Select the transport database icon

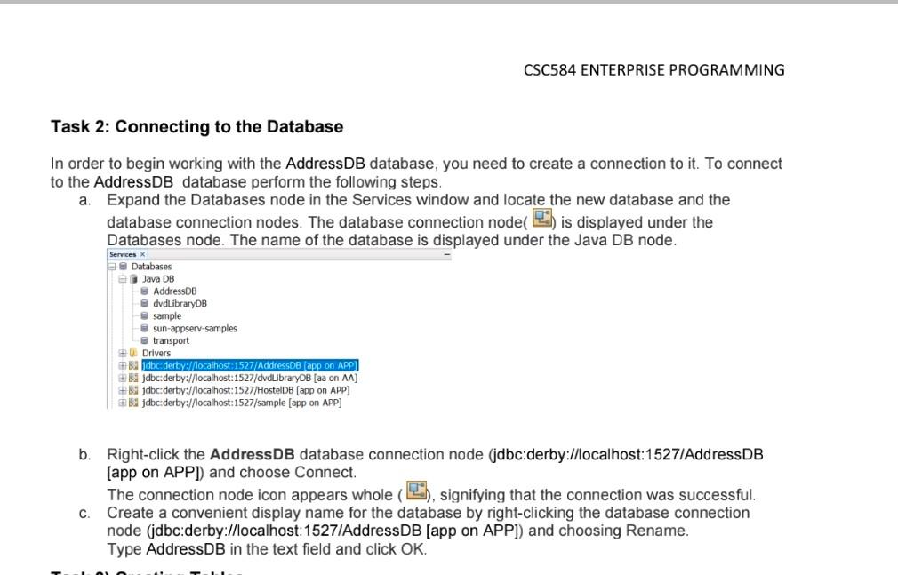coord(142,340)
